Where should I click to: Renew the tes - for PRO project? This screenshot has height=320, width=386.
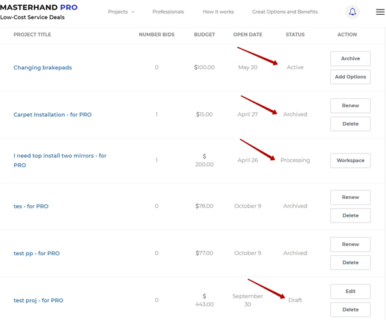click(x=350, y=197)
